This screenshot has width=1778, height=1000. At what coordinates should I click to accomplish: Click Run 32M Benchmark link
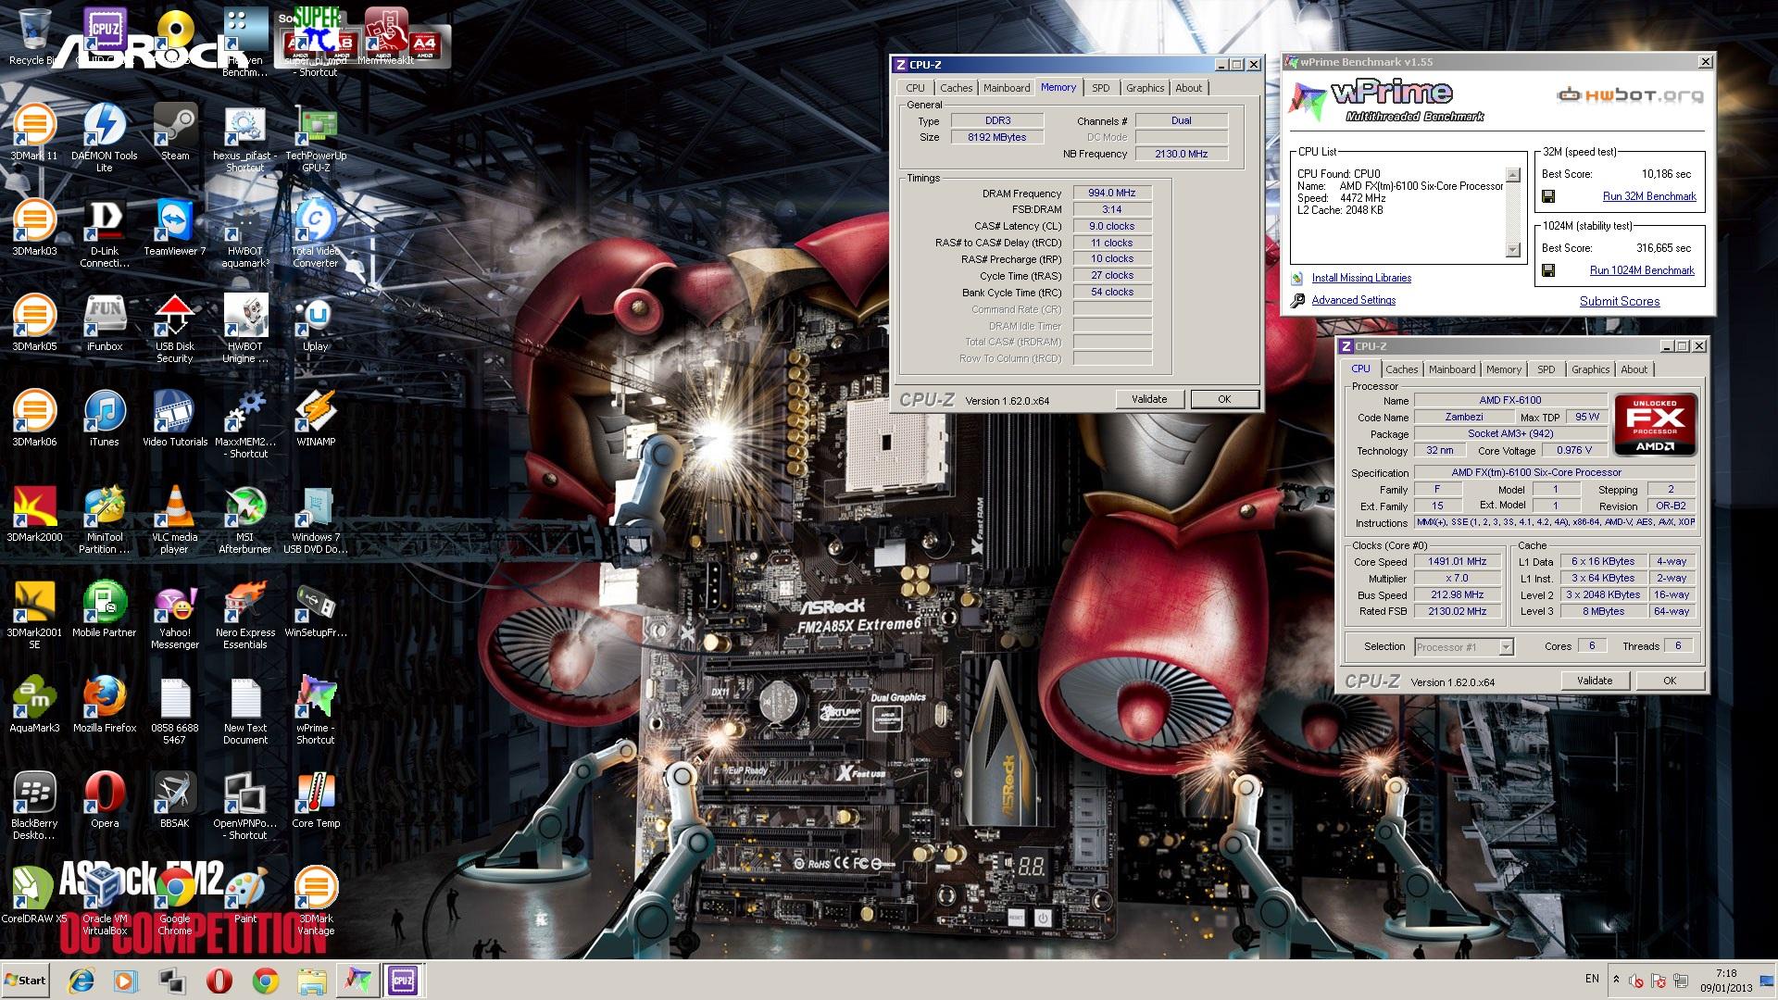tap(1649, 196)
